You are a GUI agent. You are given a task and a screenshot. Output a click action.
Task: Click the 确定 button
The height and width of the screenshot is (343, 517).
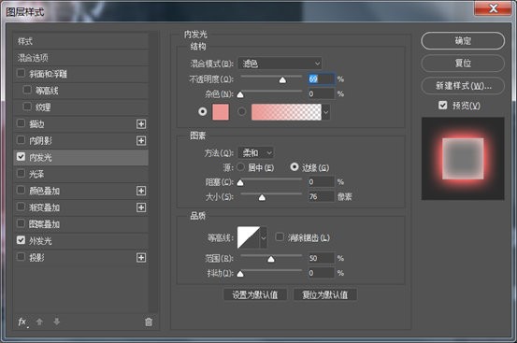click(463, 41)
